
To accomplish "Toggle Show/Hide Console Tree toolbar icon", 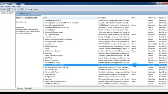I will point(8,9).
